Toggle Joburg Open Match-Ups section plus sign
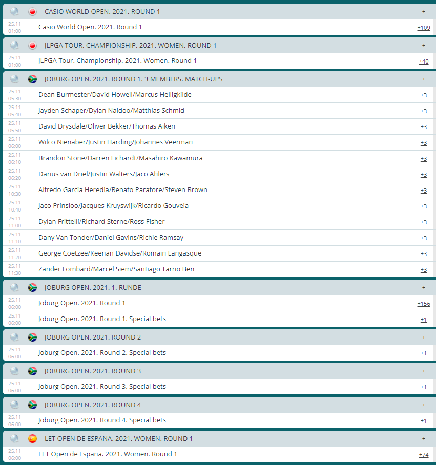This screenshot has height=465, width=436. click(424, 79)
